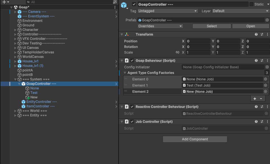270x164 pixels.
Task: Open Goap Behaviour presets icon
Action: 262,60
